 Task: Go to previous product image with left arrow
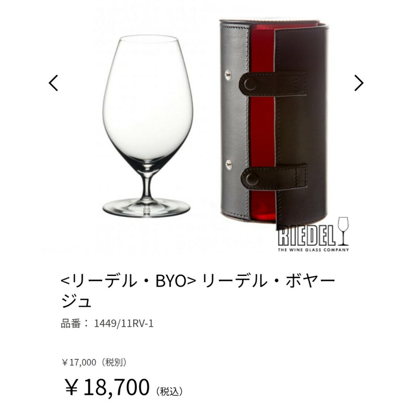54,83
